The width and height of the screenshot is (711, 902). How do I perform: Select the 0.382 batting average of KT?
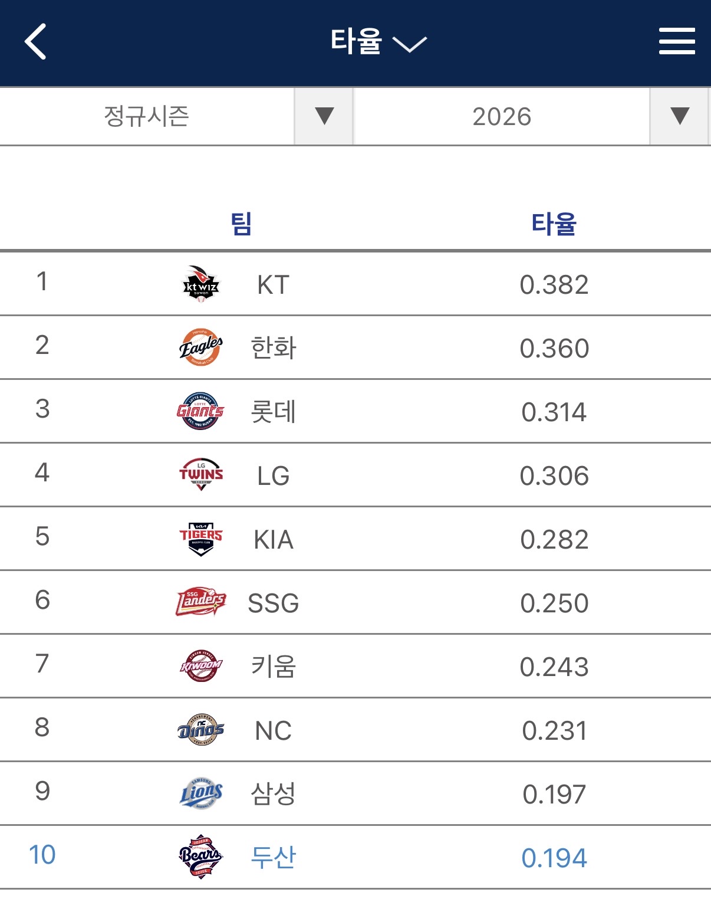[554, 285]
